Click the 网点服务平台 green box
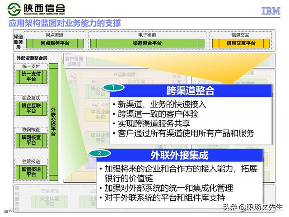The height and width of the screenshot is (217, 289). (x=55, y=43)
